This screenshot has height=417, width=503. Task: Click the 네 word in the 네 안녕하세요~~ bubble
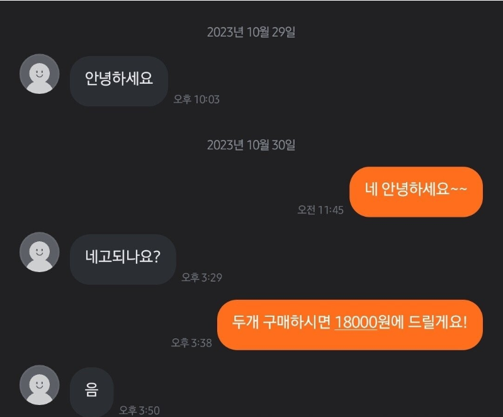coord(371,189)
